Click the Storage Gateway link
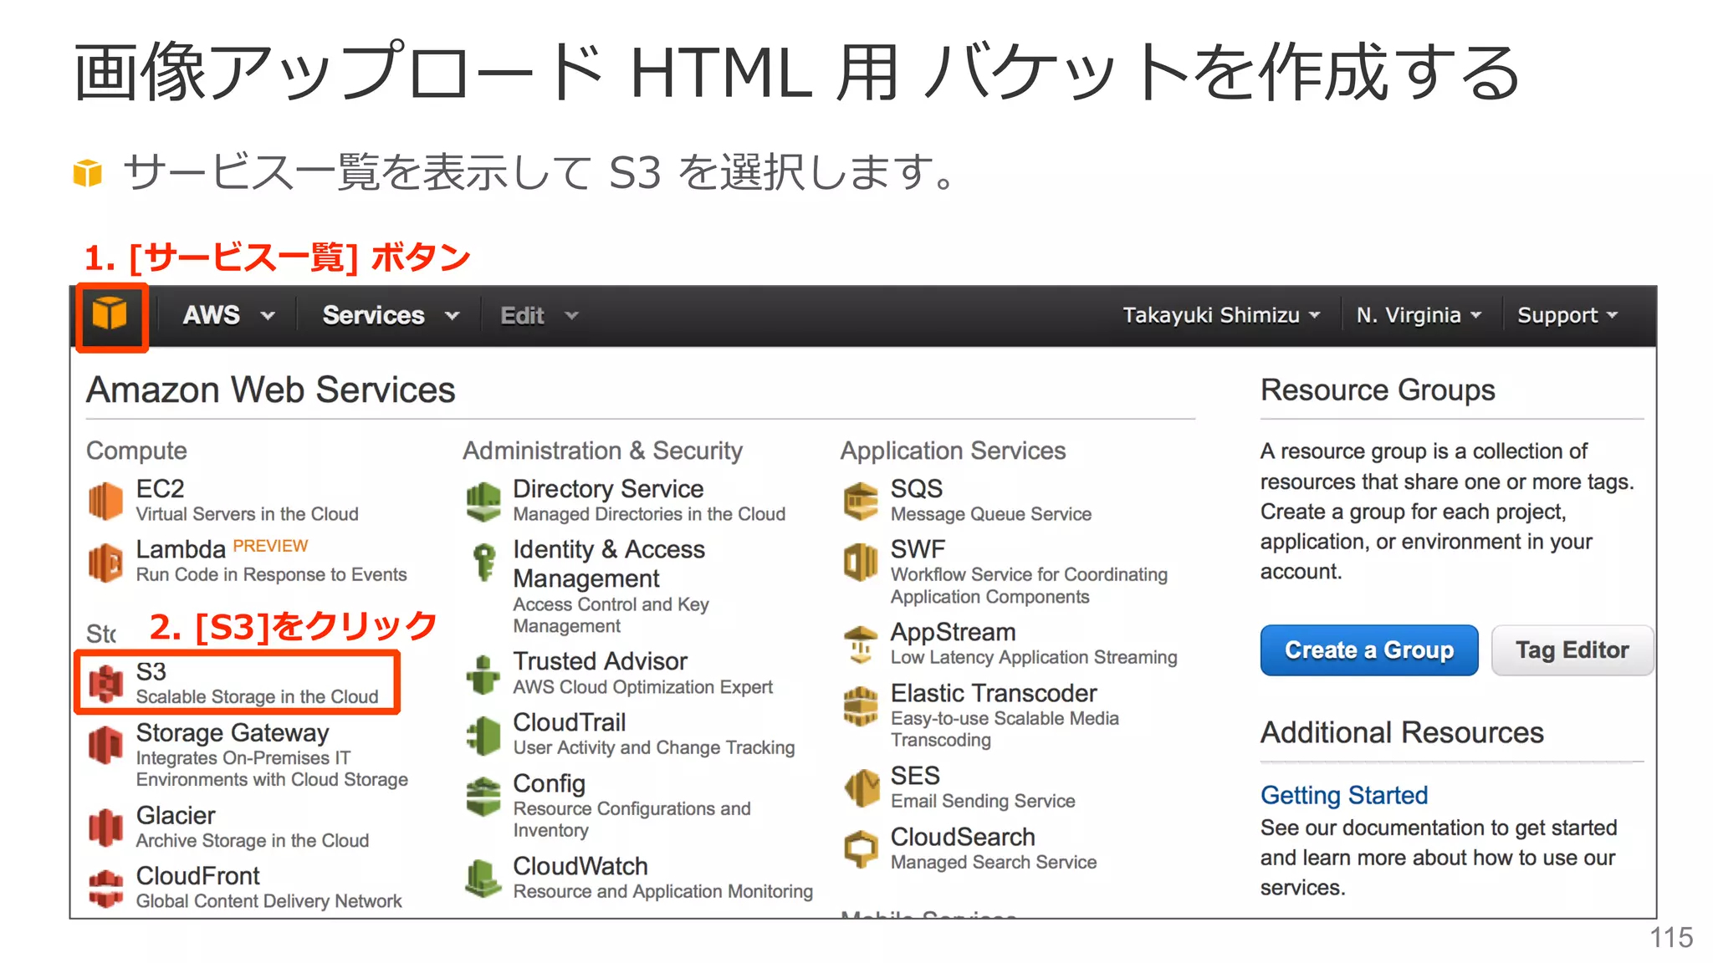 click(x=233, y=732)
